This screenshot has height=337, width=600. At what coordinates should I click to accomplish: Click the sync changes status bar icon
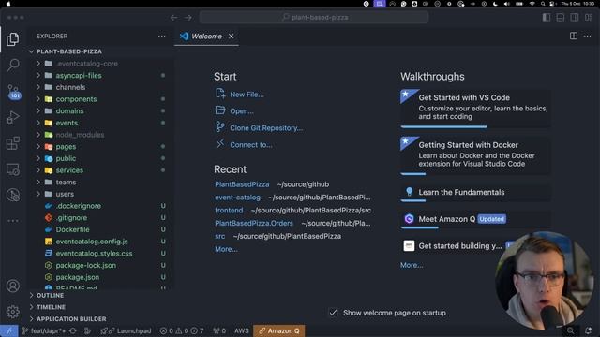tap(73, 330)
